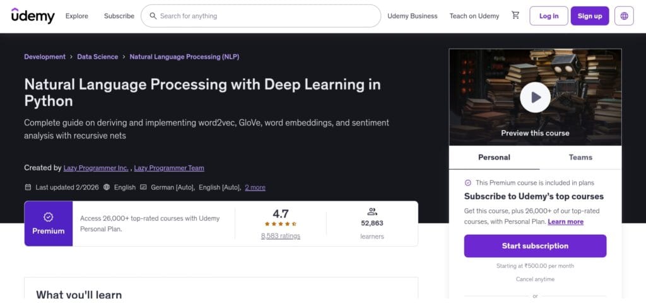Open the Subscribe menu
Screen dimensions: 646x304
[x=119, y=16]
